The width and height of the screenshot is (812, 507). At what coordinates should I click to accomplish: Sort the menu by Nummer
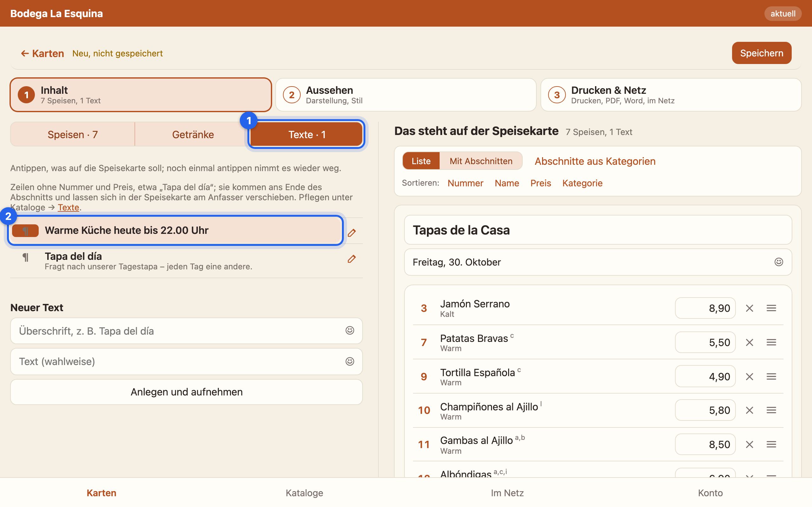coord(465,183)
